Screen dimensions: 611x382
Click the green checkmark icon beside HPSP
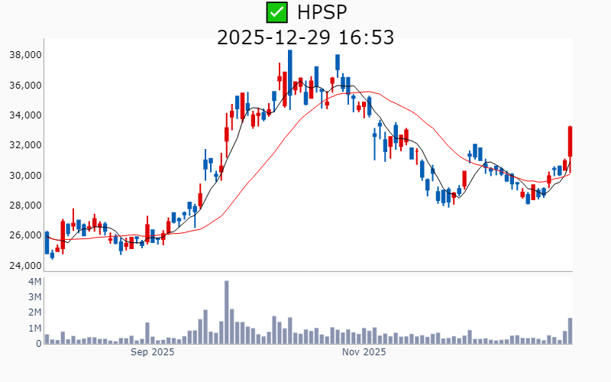click(276, 12)
